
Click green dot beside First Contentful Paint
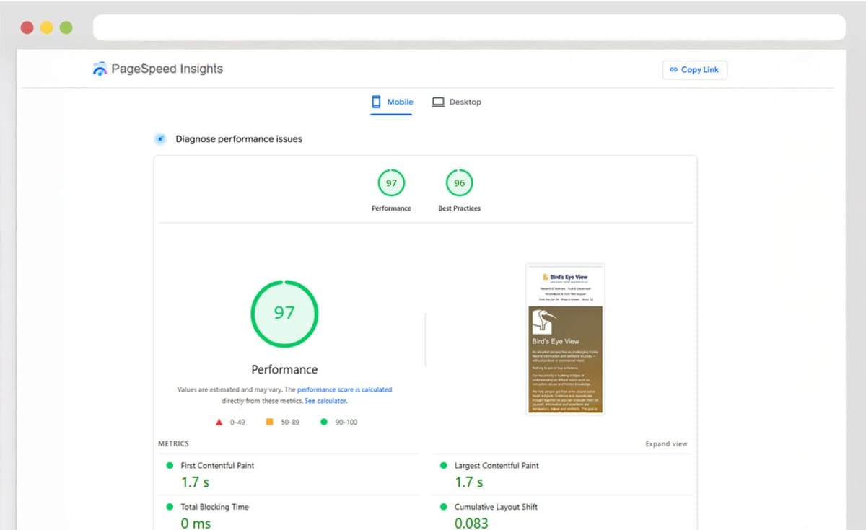pyautogui.click(x=170, y=466)
